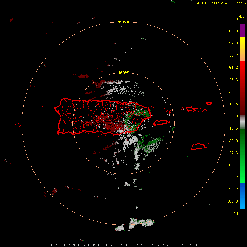Click the -63.1 legend value
This screenshot has height=247, width=247.
(232, 165)
